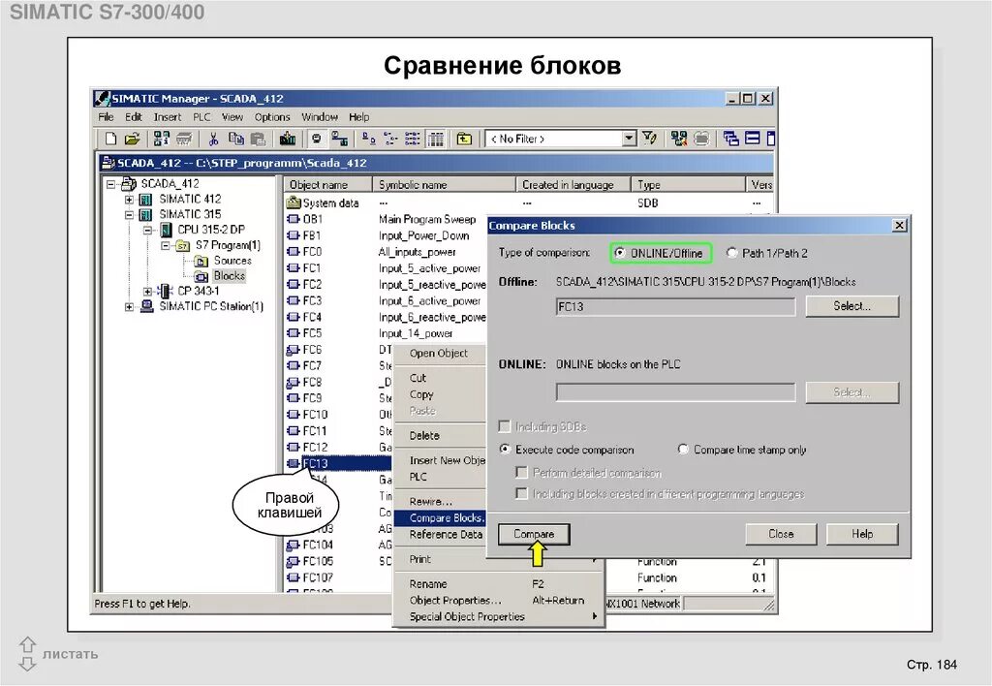Open the No Filter dropdown arrow
Viewport: 992px width, 686px height.
point(628,138)
